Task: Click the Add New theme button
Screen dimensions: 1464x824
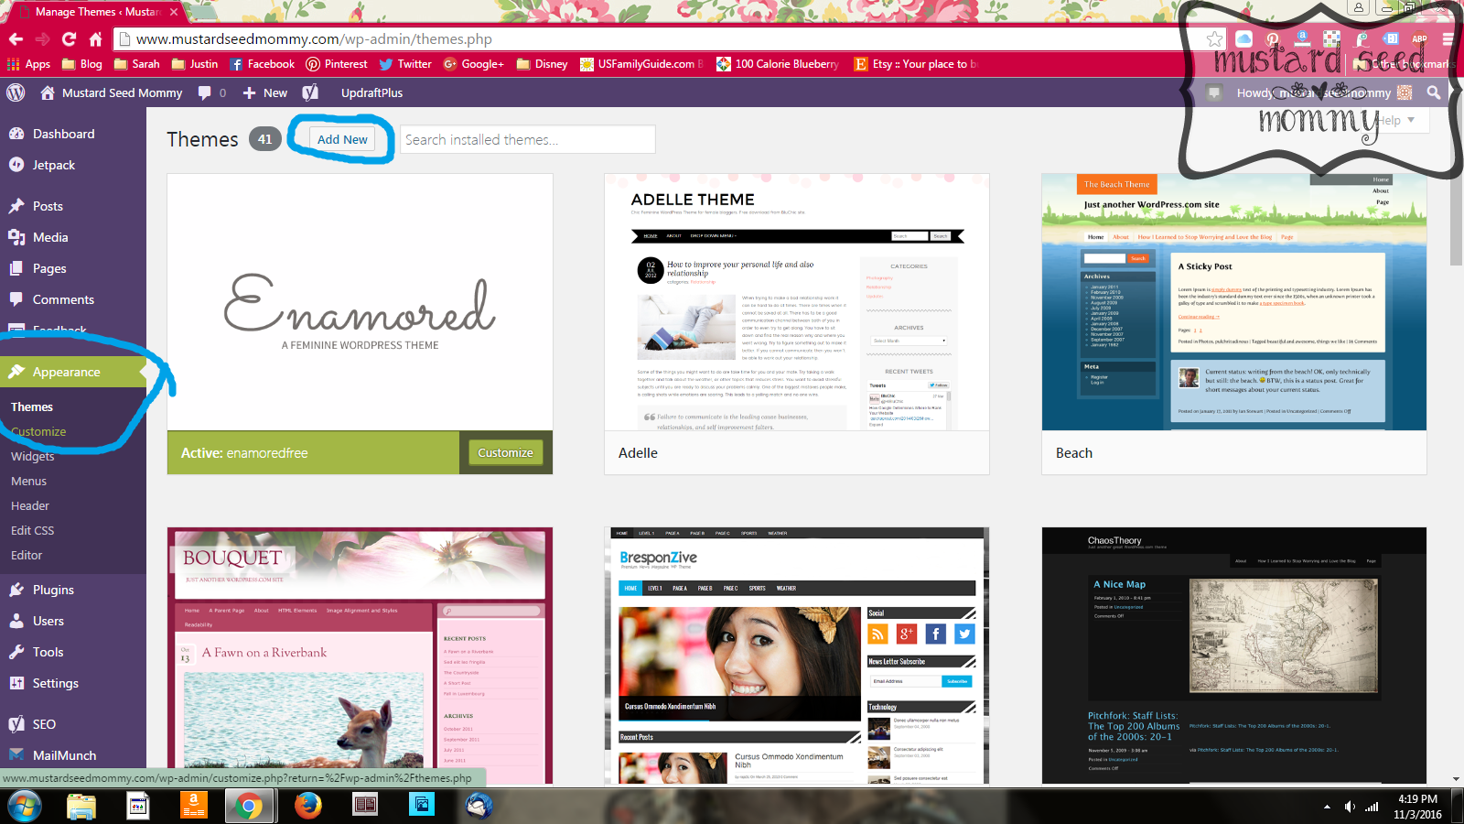Action: pyautogui.click(x=342, y=139)
